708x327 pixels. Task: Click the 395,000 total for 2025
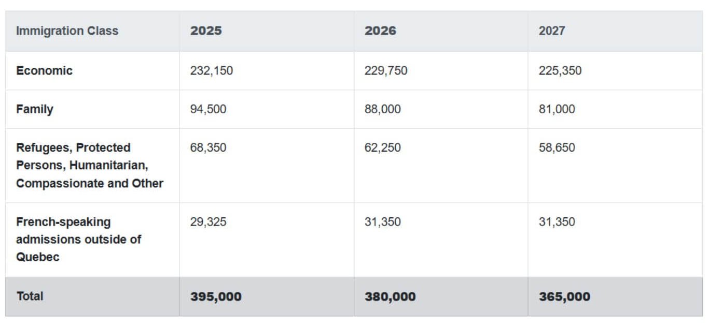(216, 296)
